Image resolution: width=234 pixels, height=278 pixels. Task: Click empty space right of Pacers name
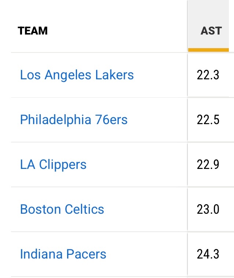pyautogui.click(x=147, y=254)
